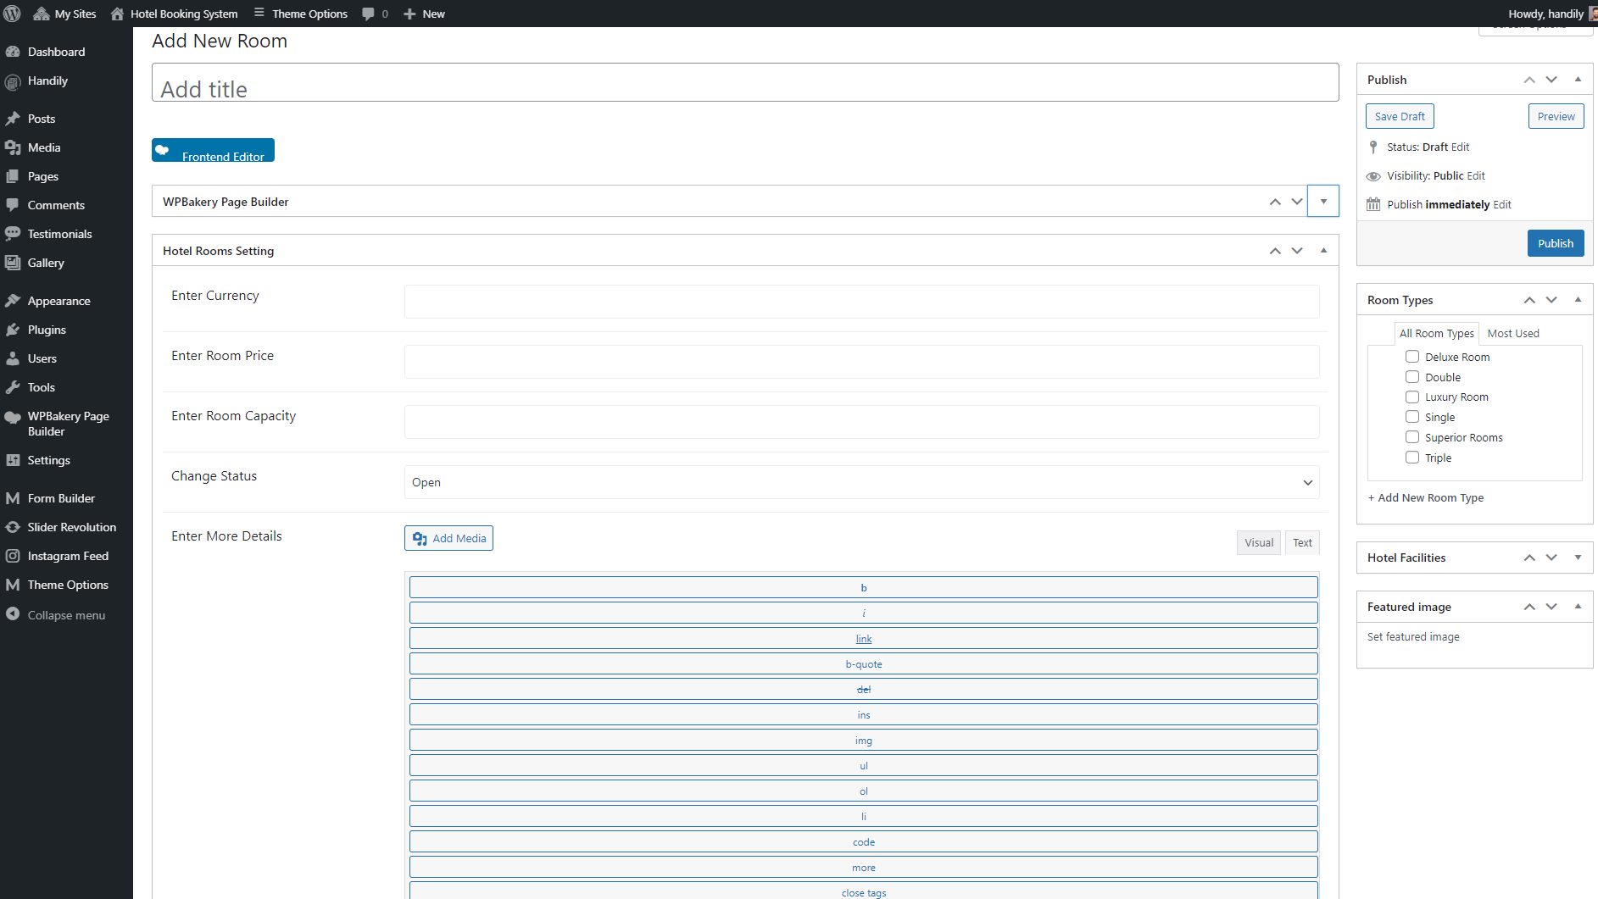Click Set featured image link
The image size is (1598, 899).
(x=1413, y=637)
